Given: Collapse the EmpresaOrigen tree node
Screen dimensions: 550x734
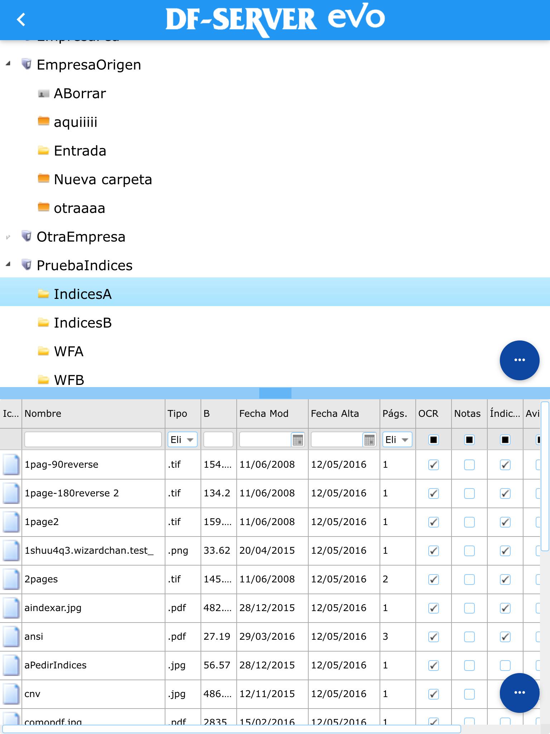Looking at the screenshot, I should 8,64.
